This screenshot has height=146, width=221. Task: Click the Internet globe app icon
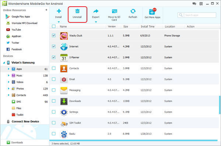pyautogui.click(x=64, y=47)
